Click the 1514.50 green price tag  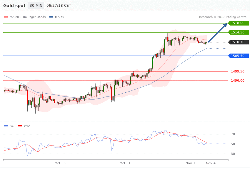[239, 32]
